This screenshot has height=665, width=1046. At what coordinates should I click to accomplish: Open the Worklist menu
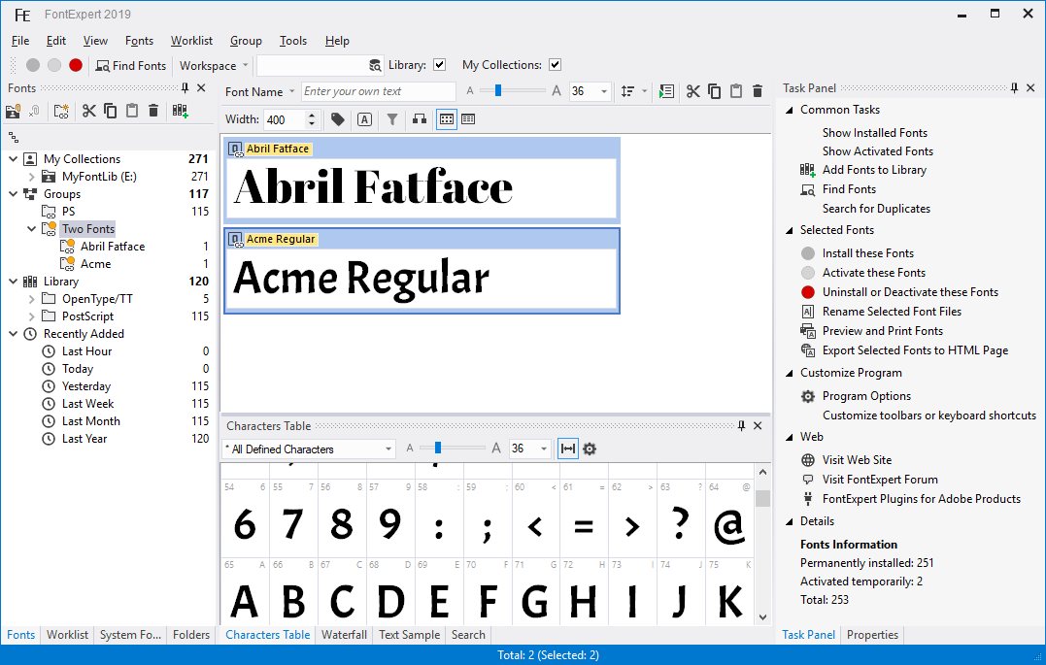coord(191,41)
